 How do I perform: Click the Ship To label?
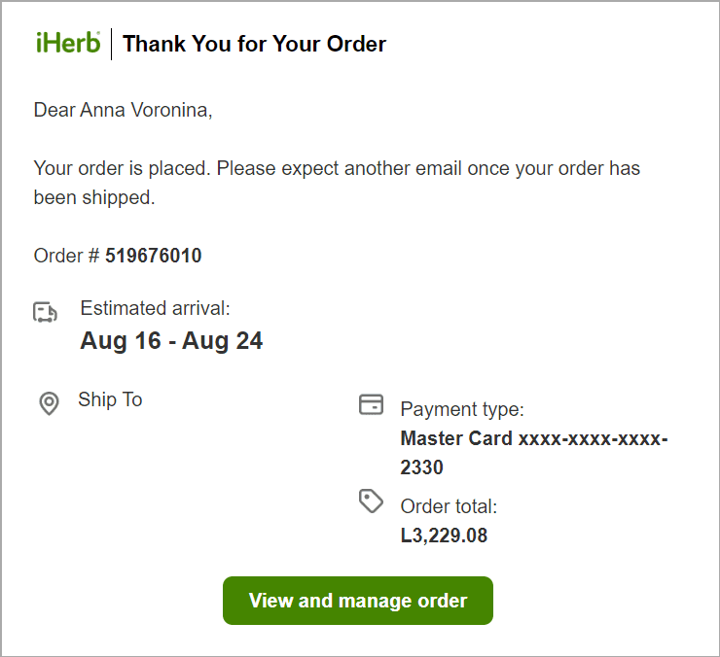[x=110, y=399]
